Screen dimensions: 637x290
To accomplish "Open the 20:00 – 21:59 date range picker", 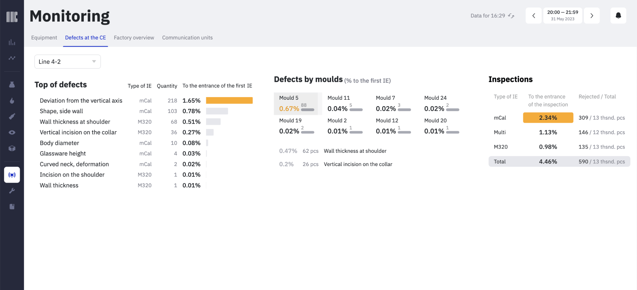I will point(562,16).
